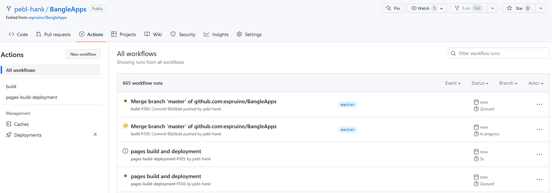Open more options menu for build #360
Image resolution: width=552 pixels, height=193 pixels.
pos(539,104)
